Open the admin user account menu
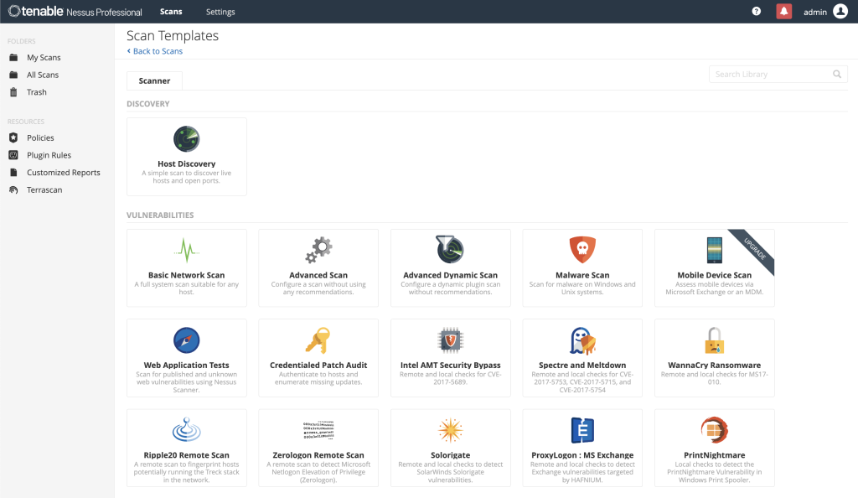858x498 pixels. pyautogui.click(x=825, y=12)
